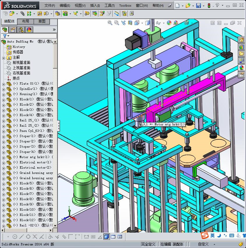Toggle the intersection snap icon
The width and height of the screenshot is (246, 248).
[x=35, y=237]
